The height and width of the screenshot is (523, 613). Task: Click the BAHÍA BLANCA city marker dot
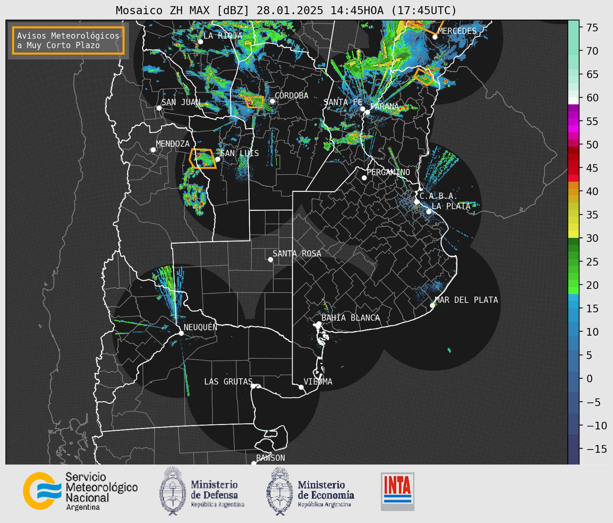[x=319, y=324]
